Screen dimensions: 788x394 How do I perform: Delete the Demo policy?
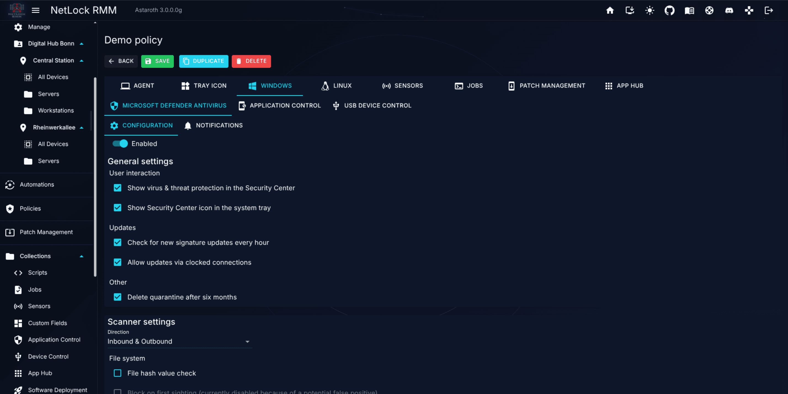(x=251, y=61)
